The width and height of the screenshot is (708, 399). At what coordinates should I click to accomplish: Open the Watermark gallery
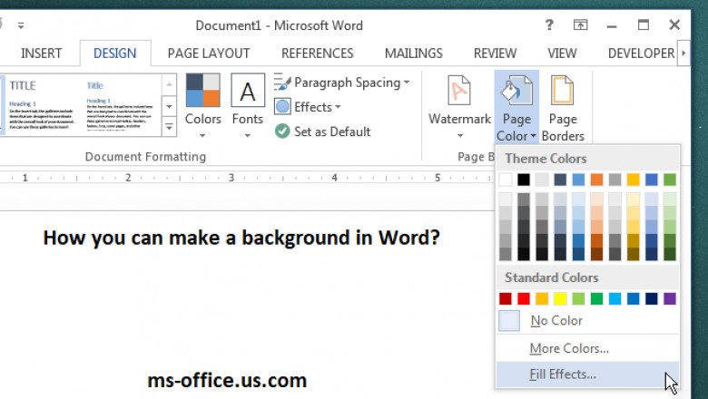coord(459,107)
